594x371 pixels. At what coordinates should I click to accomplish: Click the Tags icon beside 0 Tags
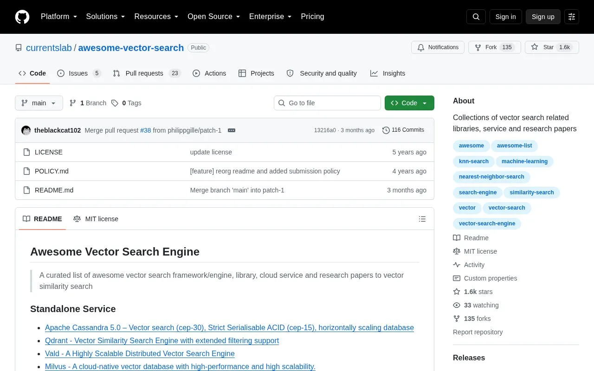[x=115, y=103]
